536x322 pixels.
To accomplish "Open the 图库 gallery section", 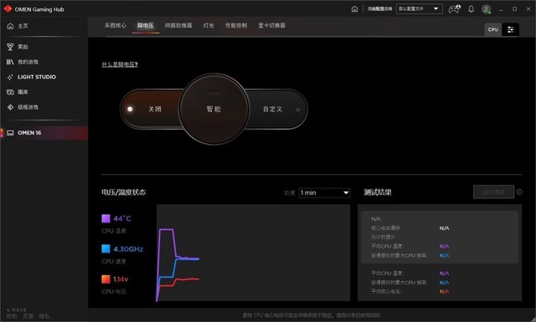I will 18,92.
